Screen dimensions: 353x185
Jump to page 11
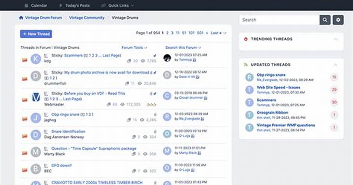click(x=178, y=33)
